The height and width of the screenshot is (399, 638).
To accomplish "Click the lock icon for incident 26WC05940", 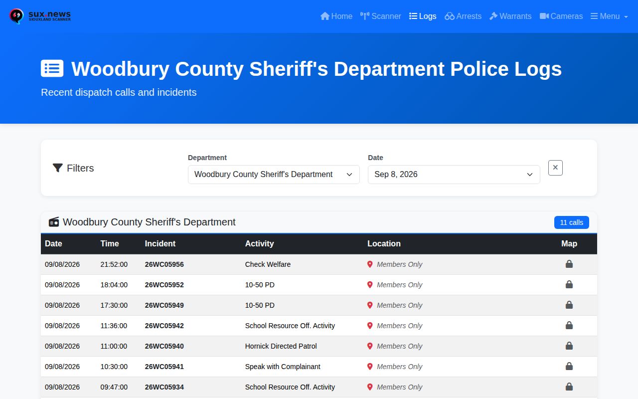I will [x=569, y=346].
